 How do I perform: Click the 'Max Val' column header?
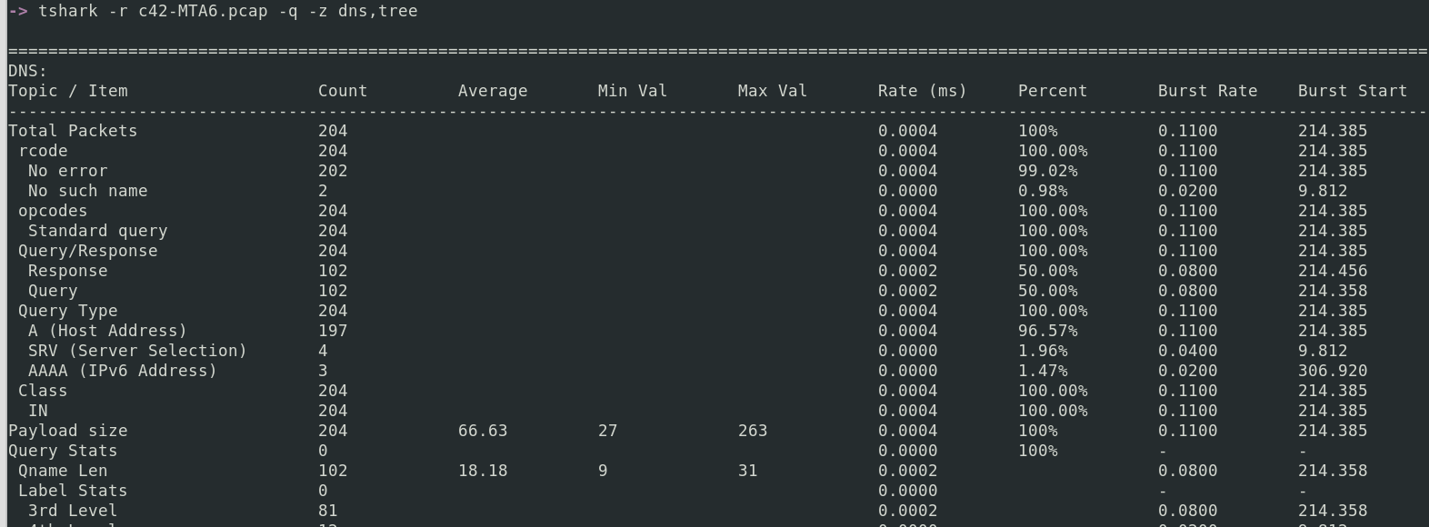tap(773, 91)
